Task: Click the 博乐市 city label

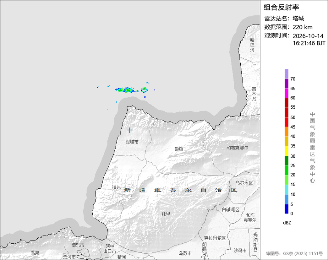Action: [78, 245]
